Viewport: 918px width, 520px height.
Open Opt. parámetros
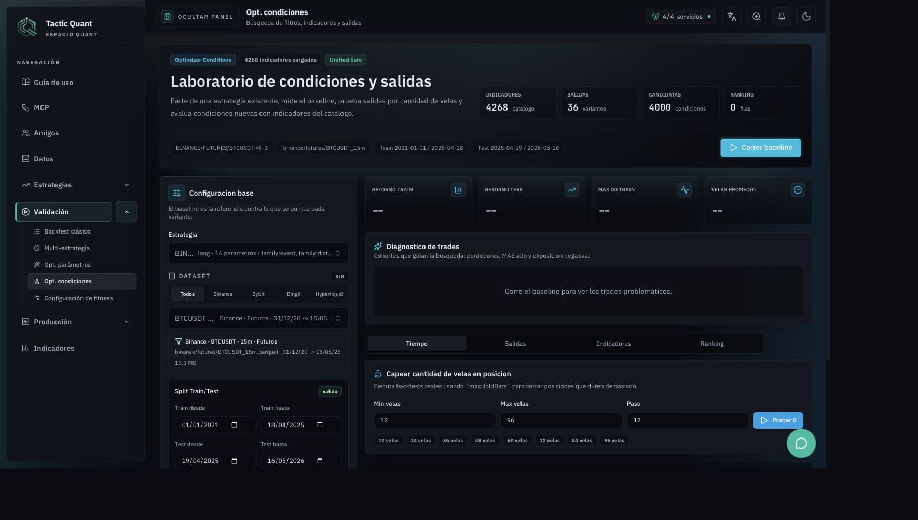pyautogui.click(x=82, y=265)
